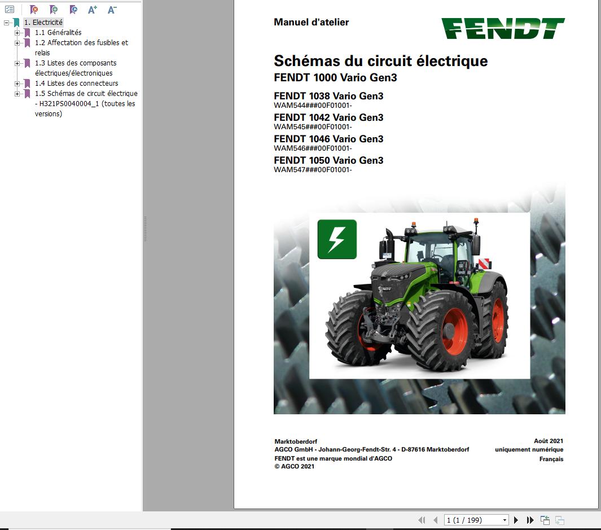Click 'FENDT 1038 Vario Gen3' text
Viewport: 601px width, 530px height.
point(328,96)
